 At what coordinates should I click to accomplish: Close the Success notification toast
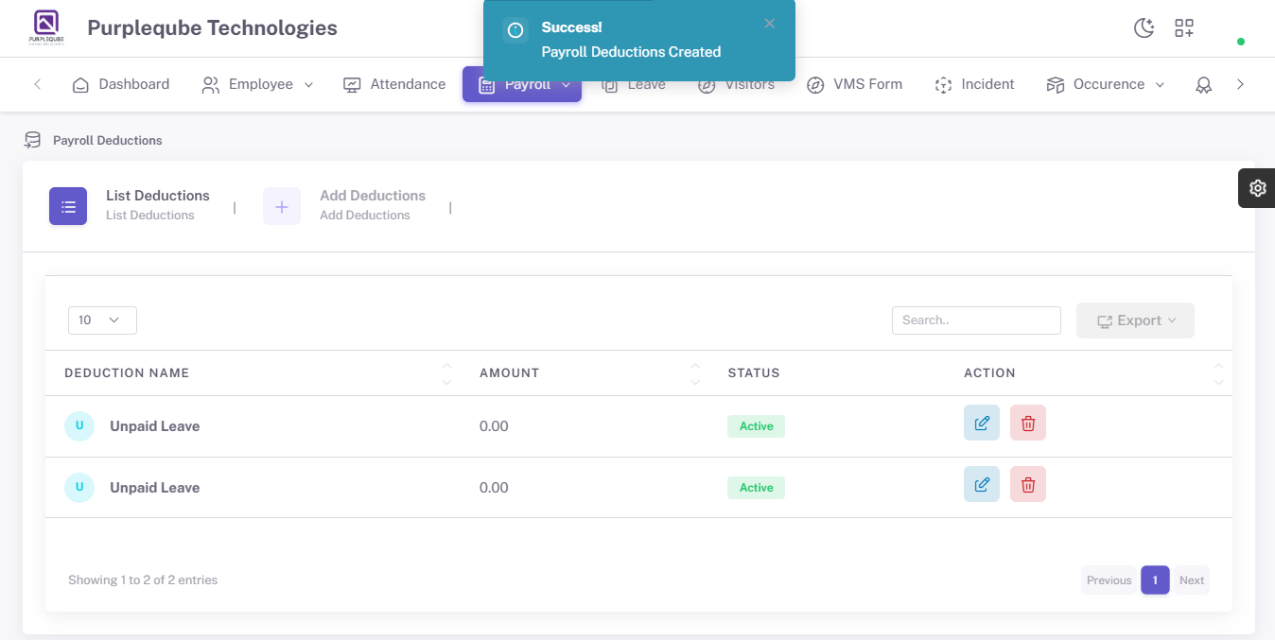[770, 24]
